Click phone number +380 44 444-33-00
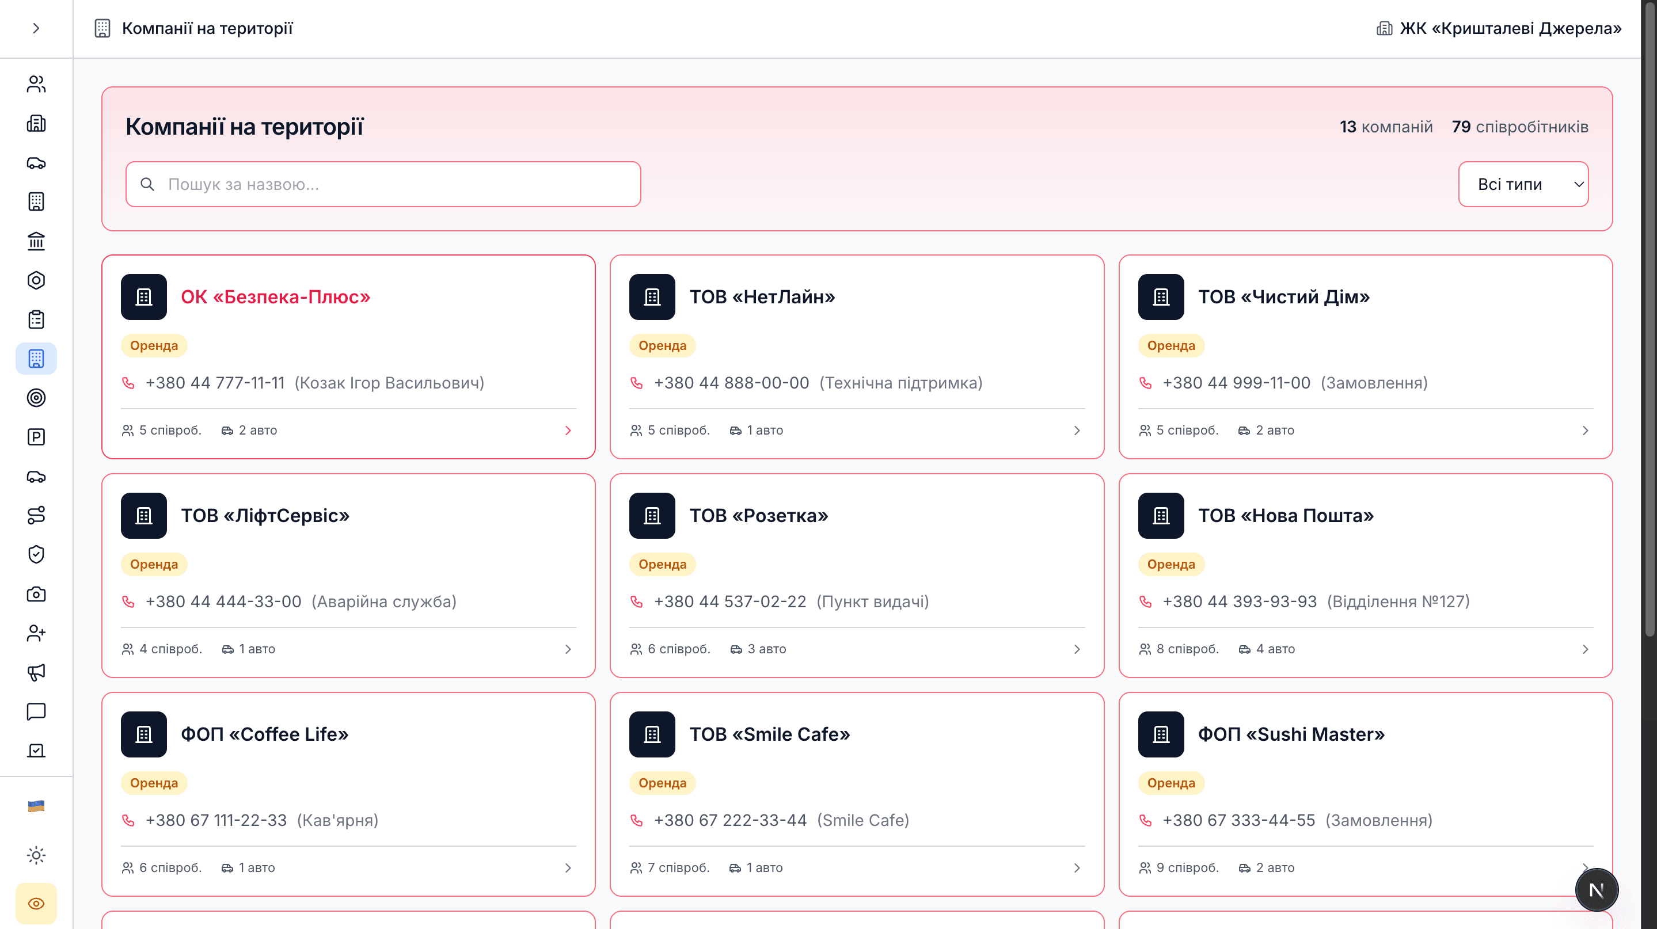 pos(223,601)
